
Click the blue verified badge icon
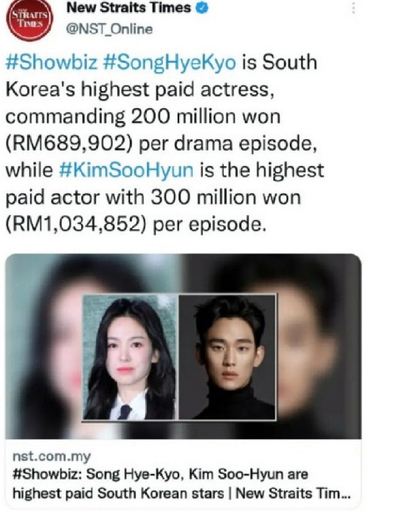point(202,8)
